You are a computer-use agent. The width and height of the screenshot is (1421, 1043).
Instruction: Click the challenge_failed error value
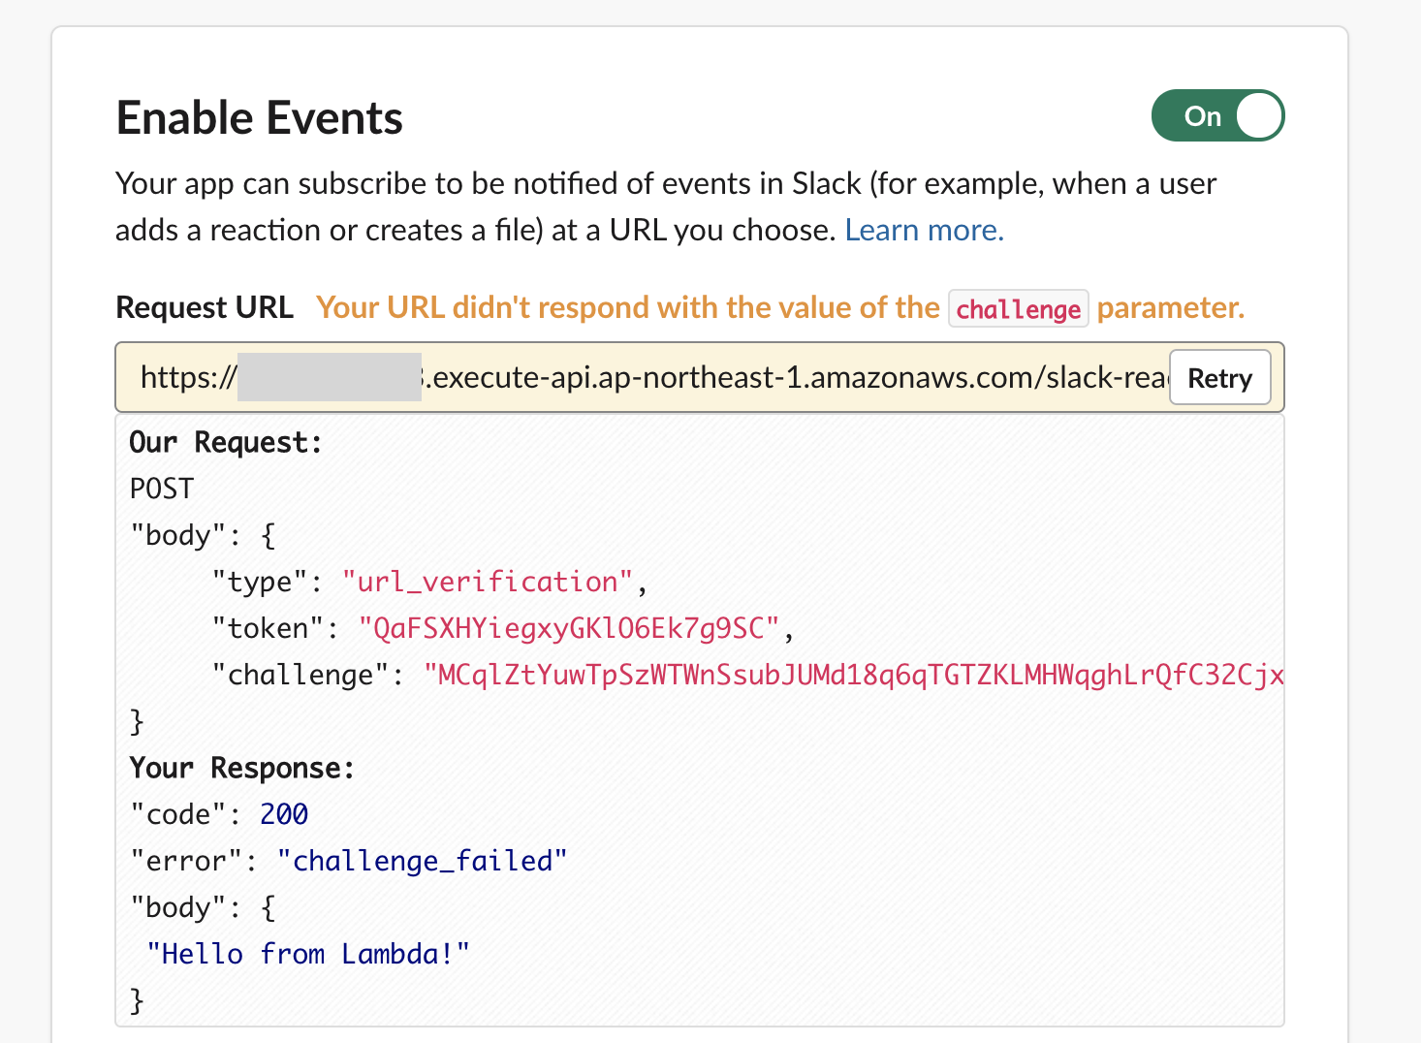[x=422, y=862]
